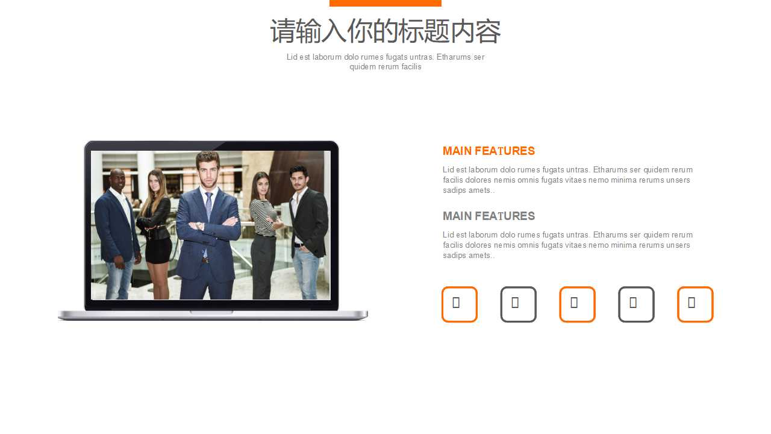771x434 pixels.
Task: Select the orange bar above the title
Action: [385, 3]
